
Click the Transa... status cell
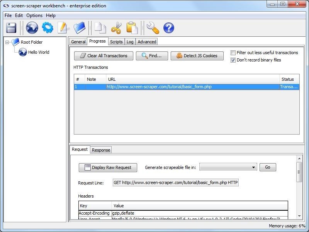coord(289,87)
